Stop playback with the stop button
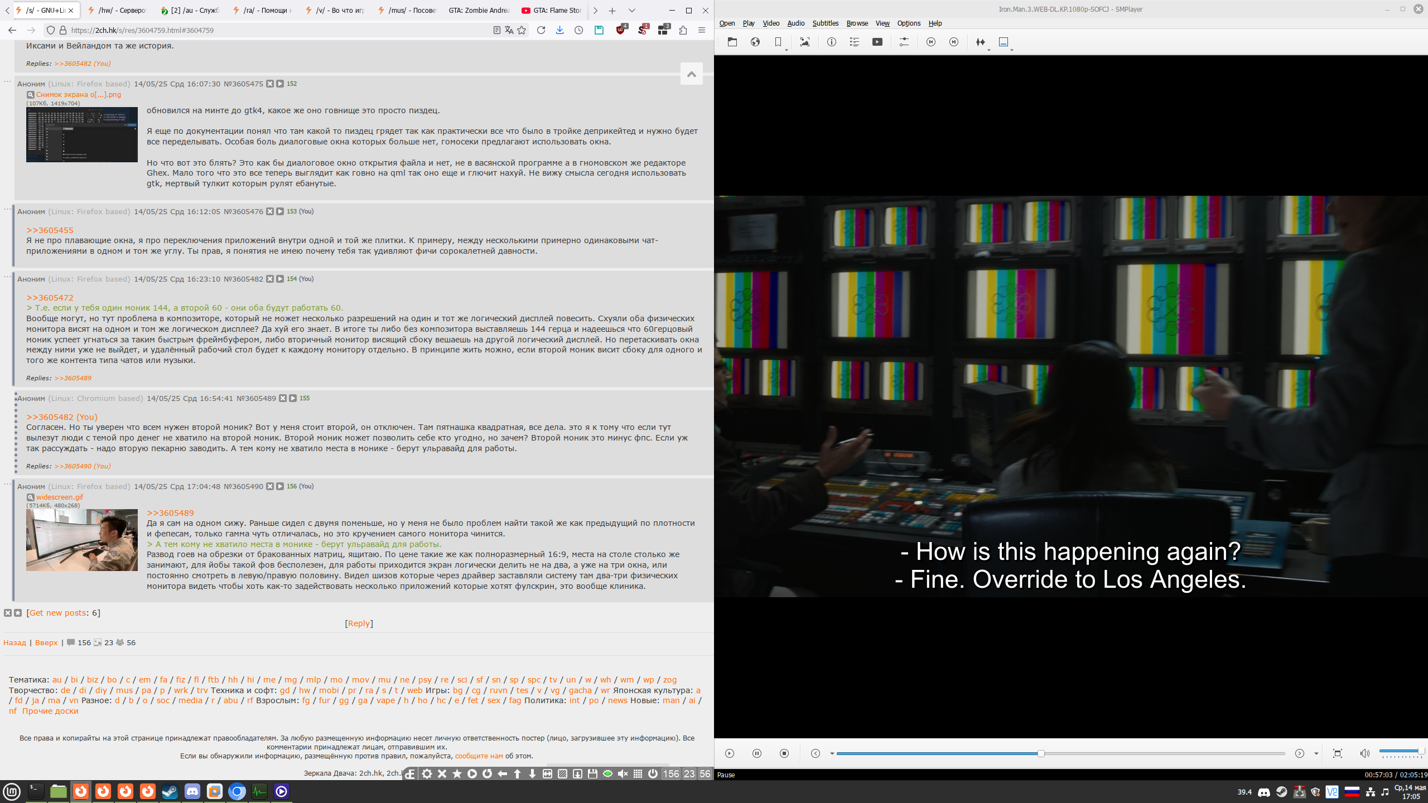Viewport: 1428px width, 803px height. click(784, 753)
